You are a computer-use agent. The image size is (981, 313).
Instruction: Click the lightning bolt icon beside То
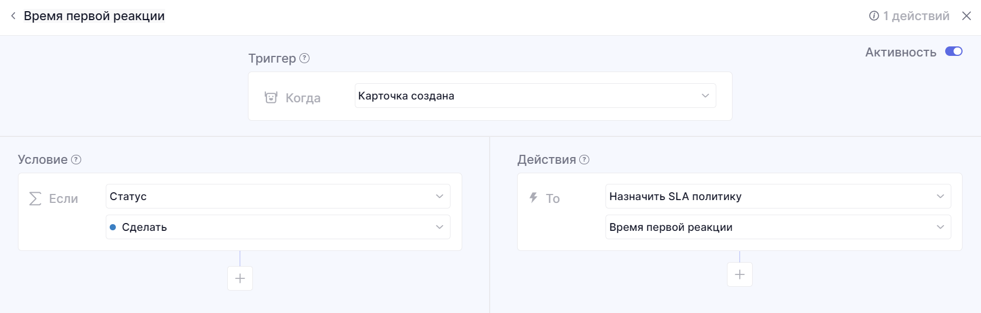click(533, 198)
